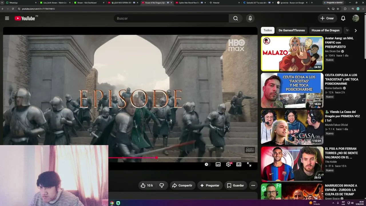The width and height of the screenshot is (366, 206).
Task: Open the Ferran Torres PSG video thumbnail
Action: (292, 164)
